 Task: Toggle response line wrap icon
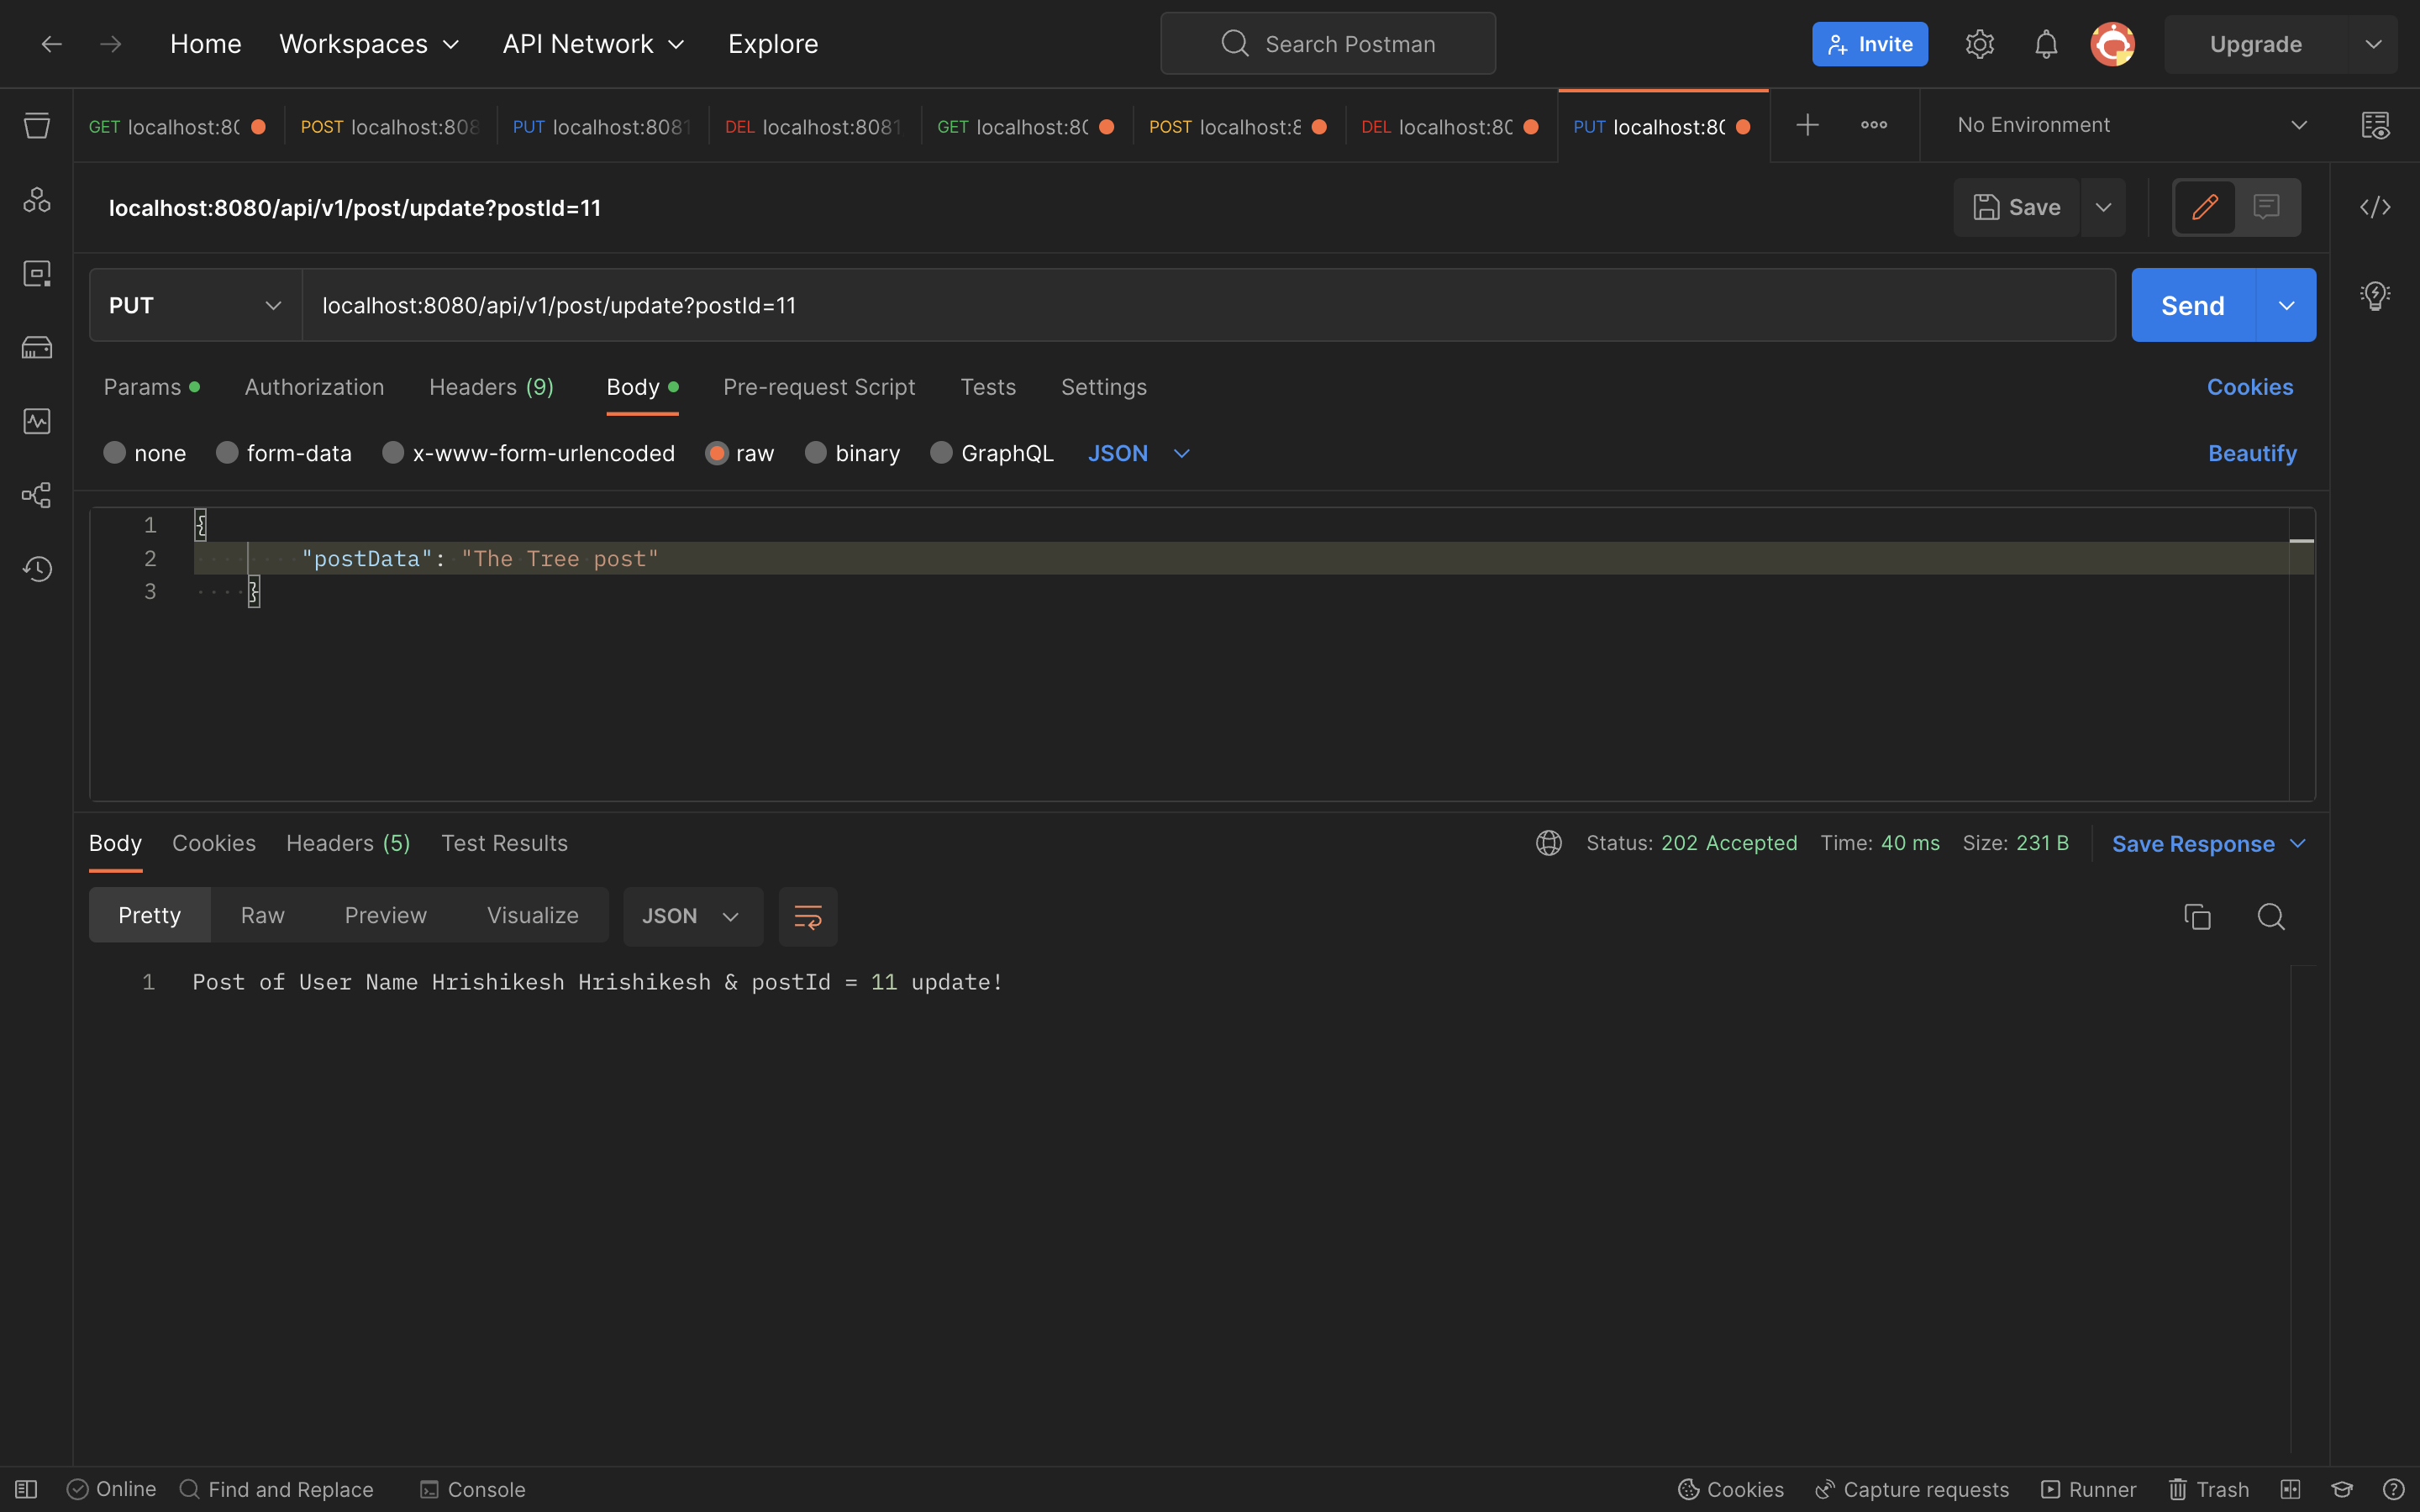click(807, 916)
